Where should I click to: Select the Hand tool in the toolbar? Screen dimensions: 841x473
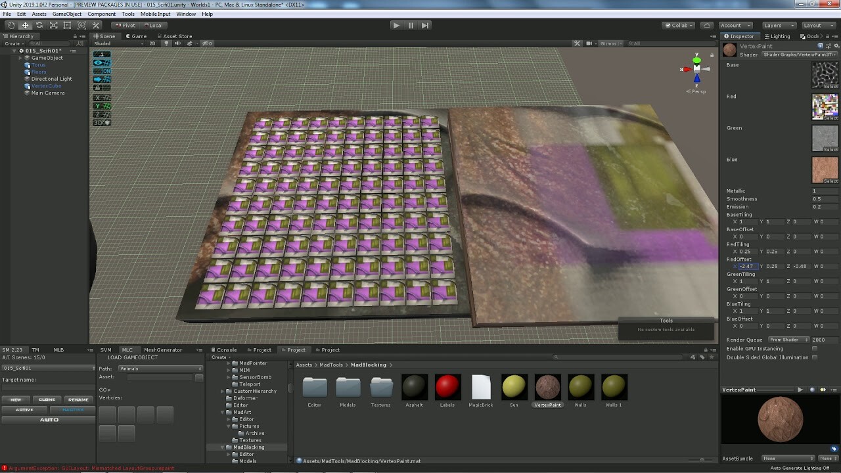pos(11,24)
